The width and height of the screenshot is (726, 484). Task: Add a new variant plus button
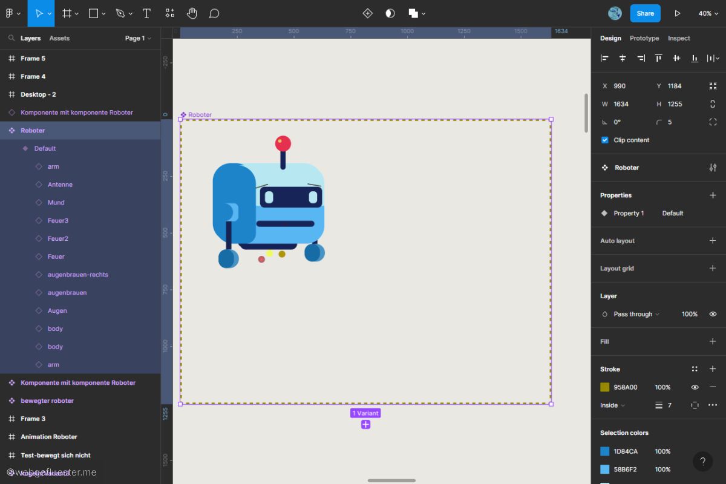pyautogui.click(x=365, y=425)
